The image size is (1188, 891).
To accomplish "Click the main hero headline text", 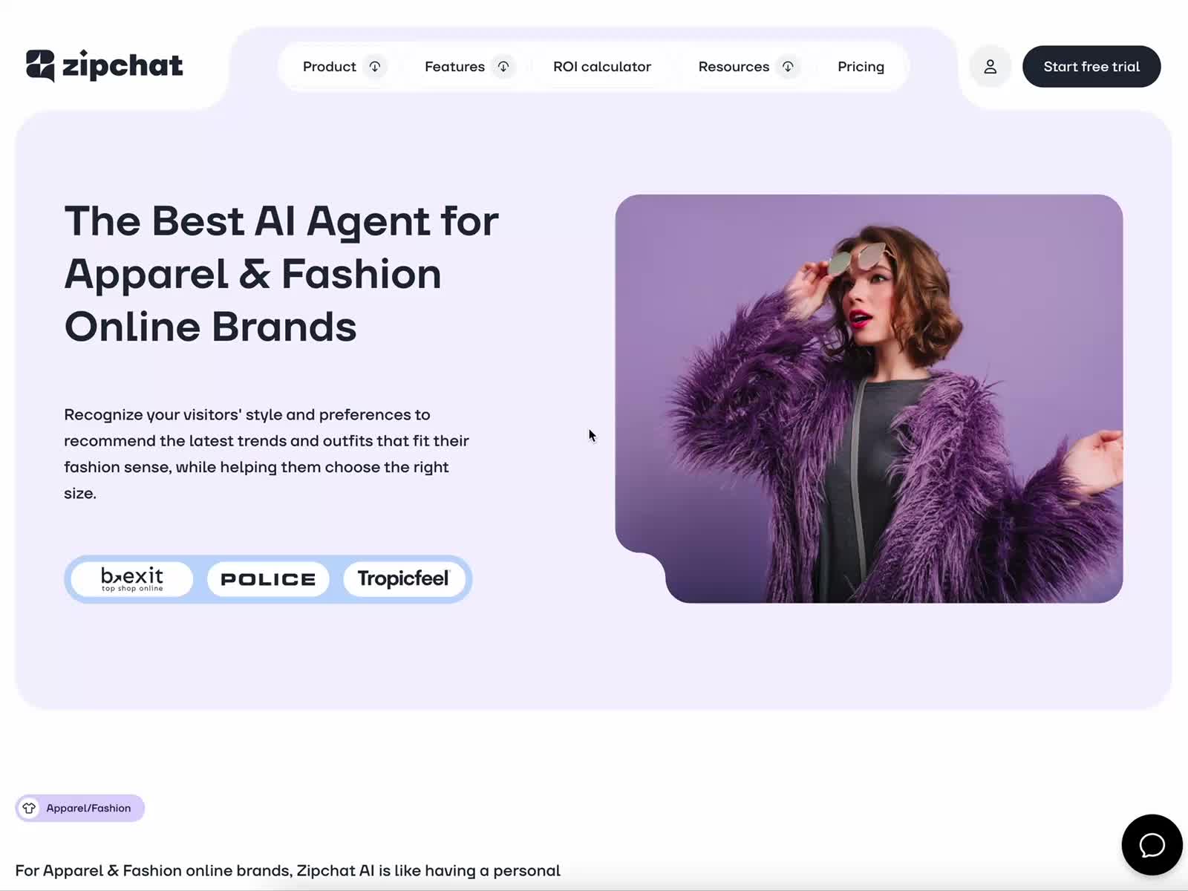I will pyautogui.click(x=281, y=274).
